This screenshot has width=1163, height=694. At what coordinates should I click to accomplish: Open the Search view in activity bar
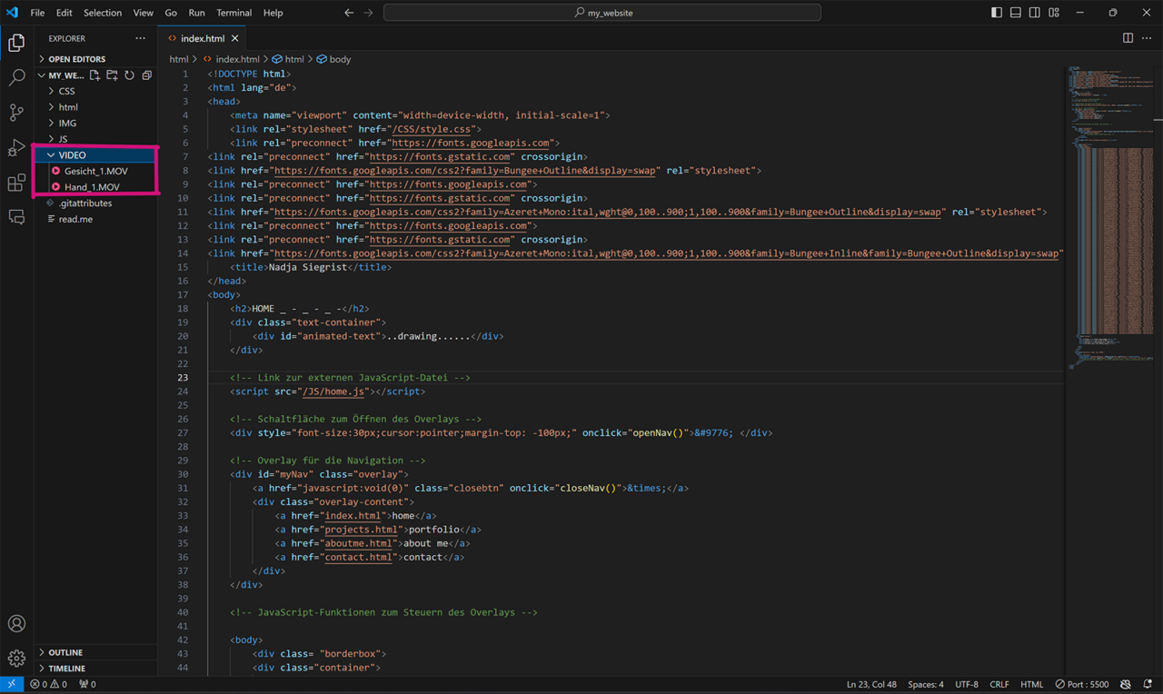tap(16, 78)
